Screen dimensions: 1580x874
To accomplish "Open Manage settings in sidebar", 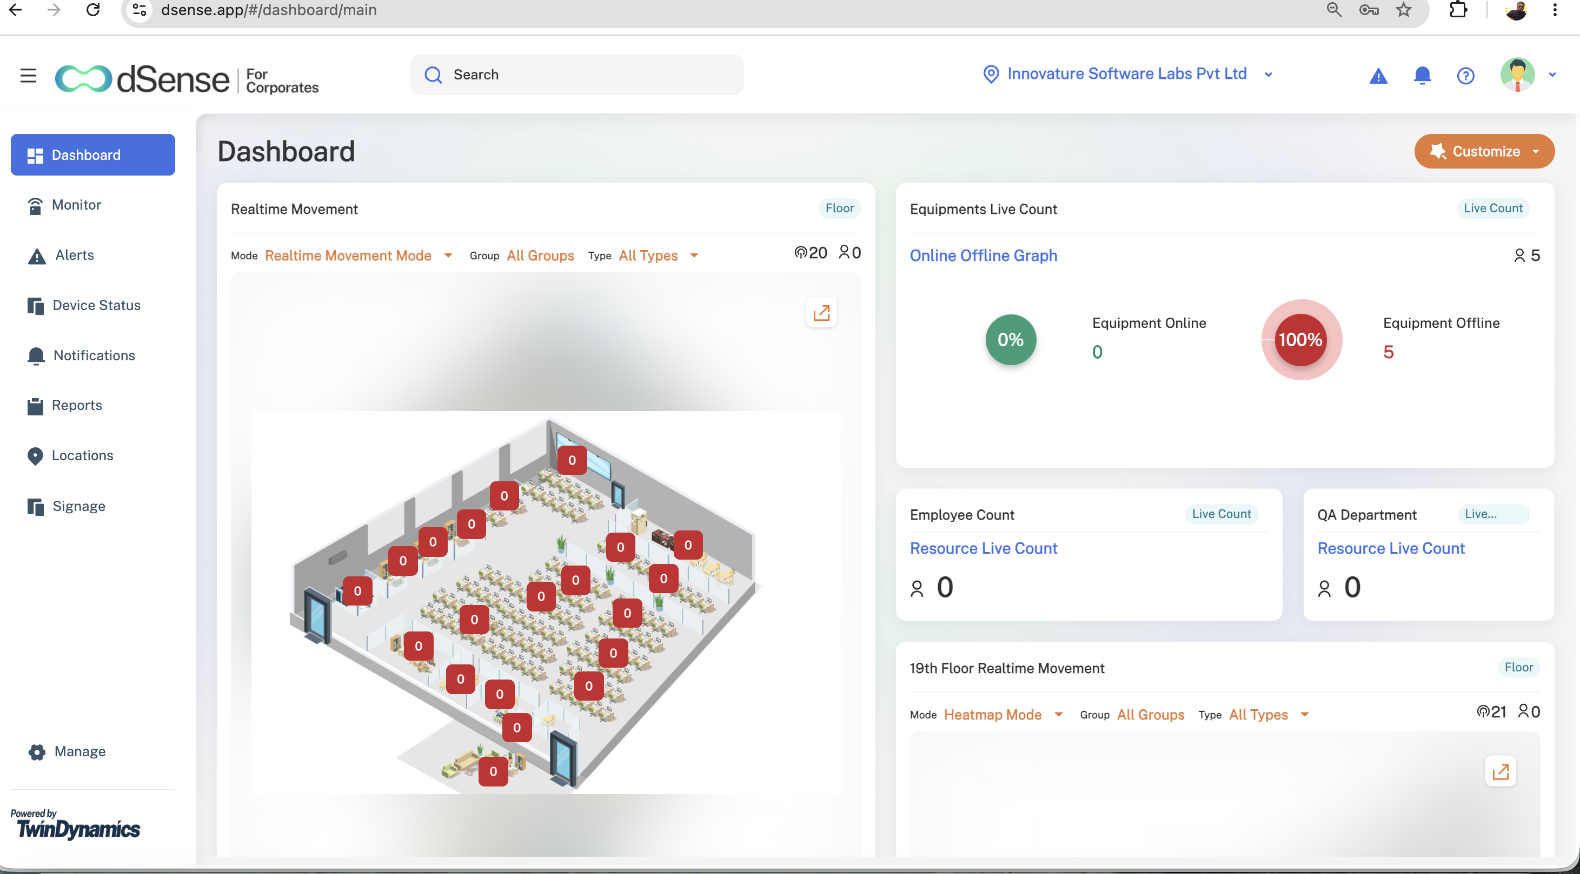I will [x=67, y=752].
